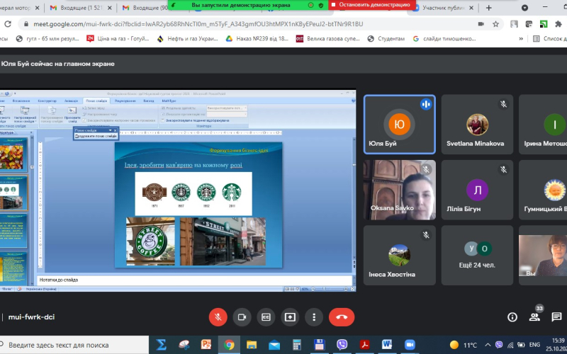The height and width of the screenshot is (354, 567).
Task: Click Показ слайдів tab in shared PowerPoint
Action: tap(96, 101)
